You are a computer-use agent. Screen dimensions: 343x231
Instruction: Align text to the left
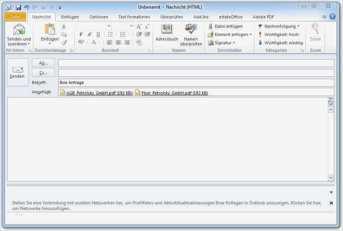pos(110,42)
